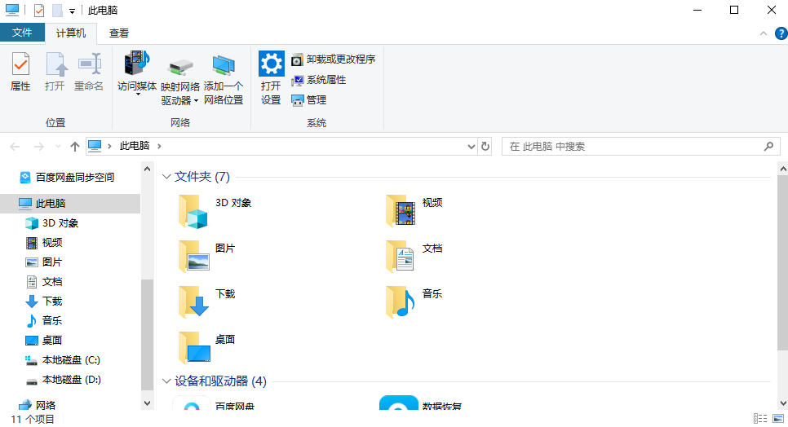Click the Back navigation arrow
The height and width of the screenshot is (427, 788).
(15, 147)
